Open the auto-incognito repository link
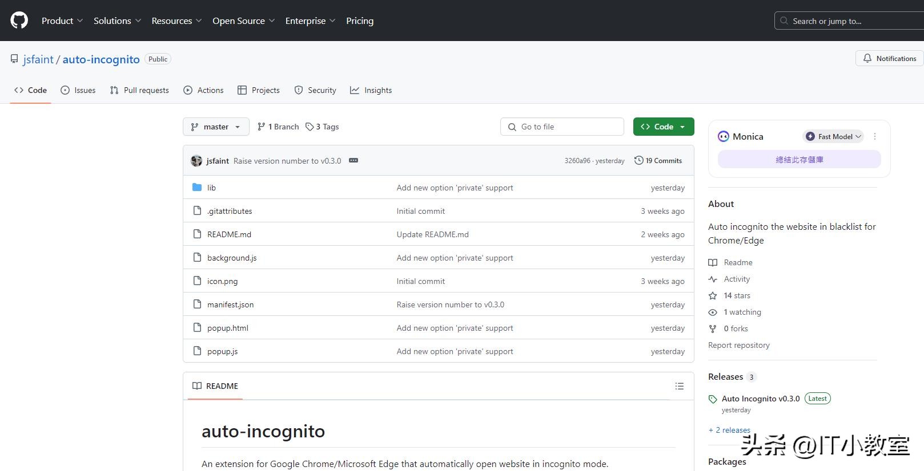The image size is (924, 471). coord(101,59)
